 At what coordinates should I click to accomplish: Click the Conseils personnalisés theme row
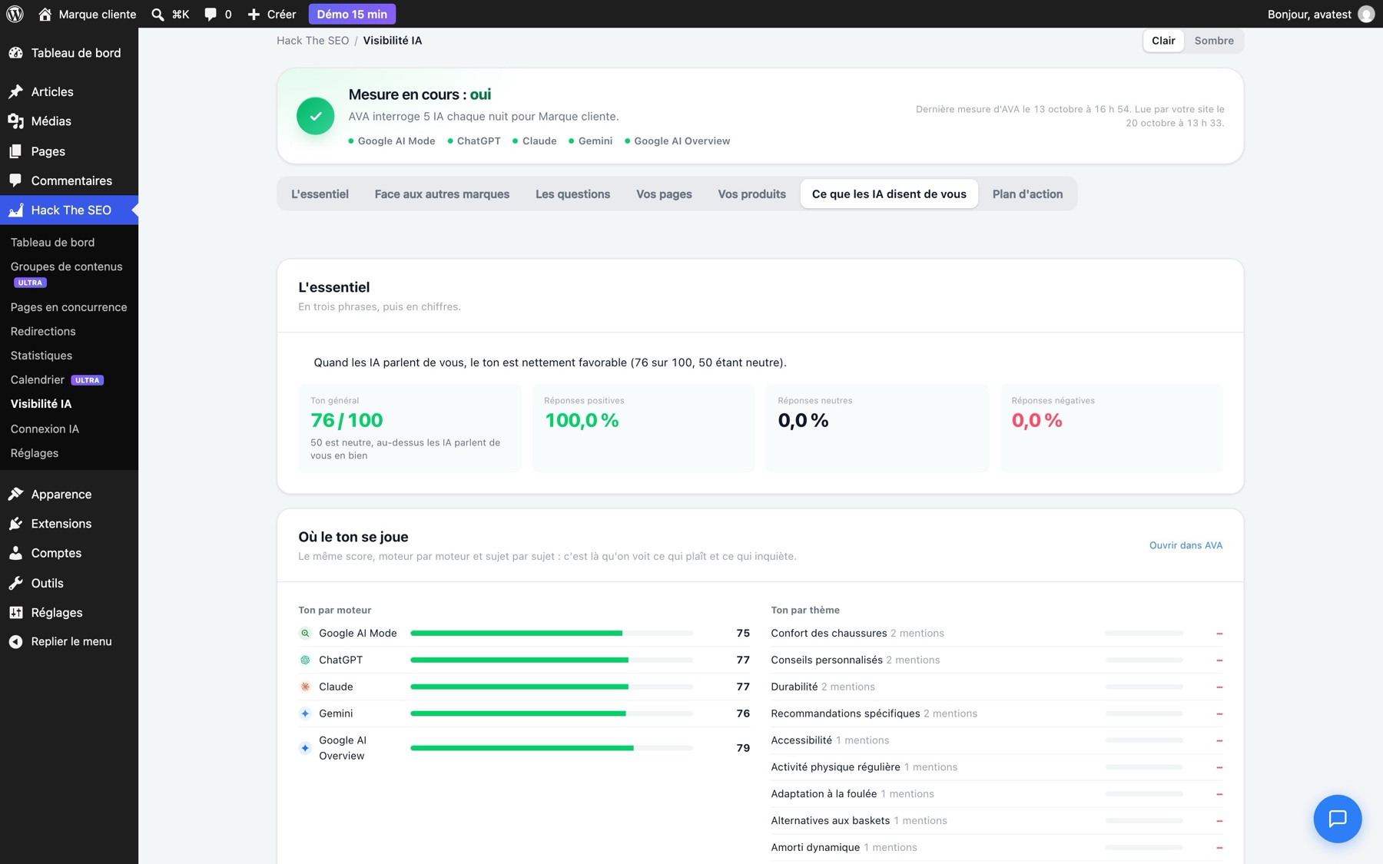tap(997, 660)
